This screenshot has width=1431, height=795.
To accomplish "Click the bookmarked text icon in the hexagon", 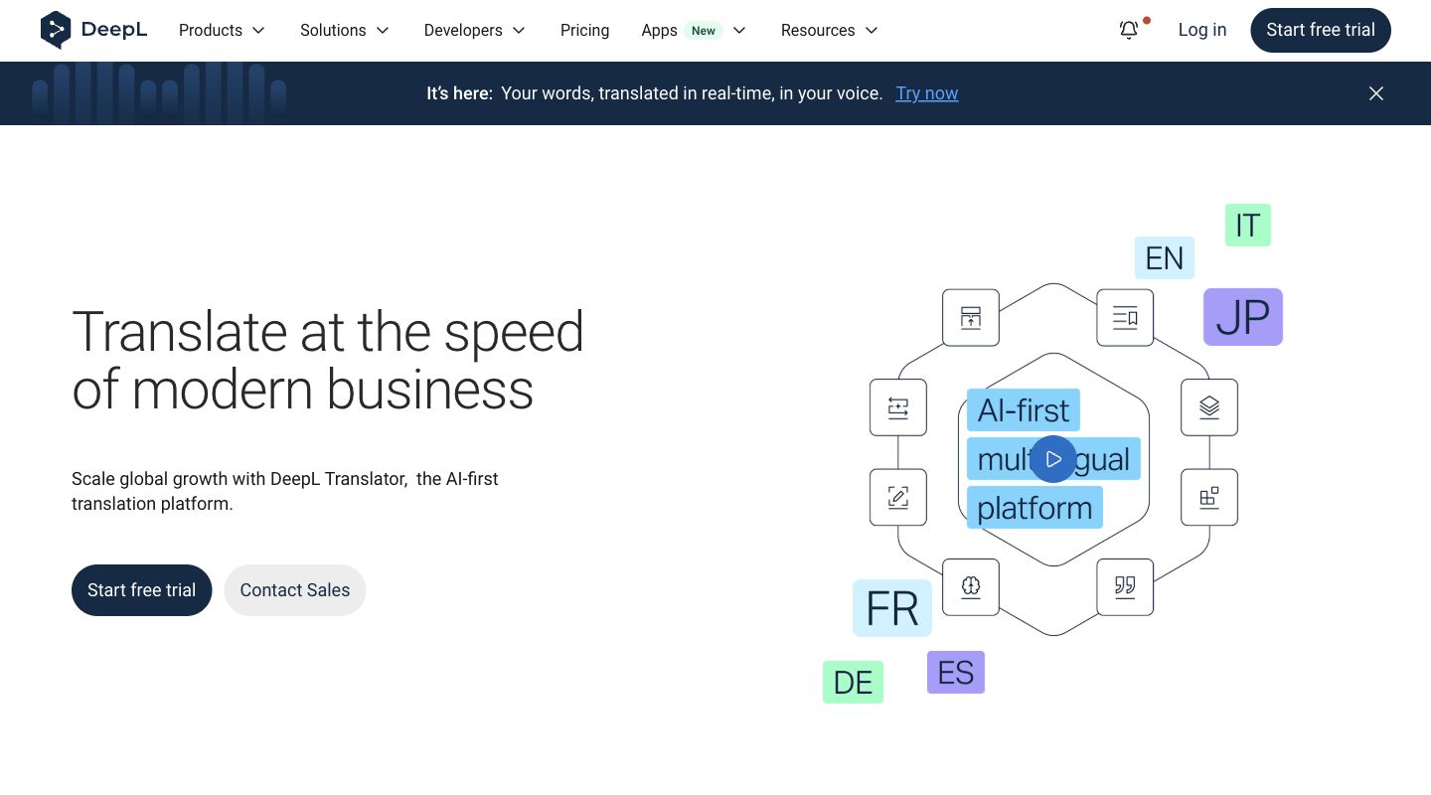I will (x=1125, y=318).
